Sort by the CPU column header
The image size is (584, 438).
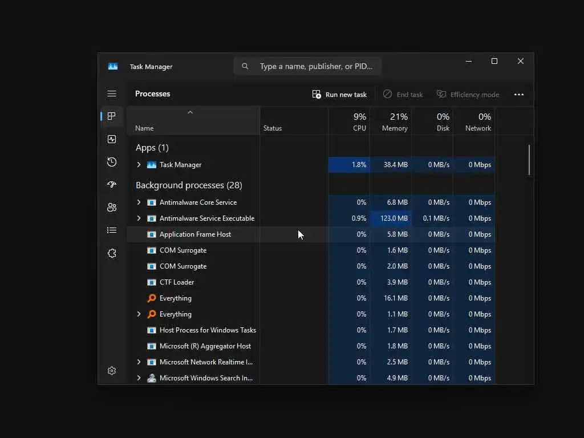point(349,121)
